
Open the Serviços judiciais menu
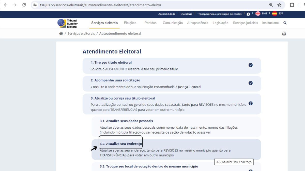[245, 23]
